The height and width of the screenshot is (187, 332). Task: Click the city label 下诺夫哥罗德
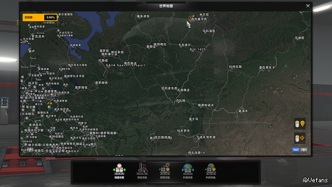[206, 137]
